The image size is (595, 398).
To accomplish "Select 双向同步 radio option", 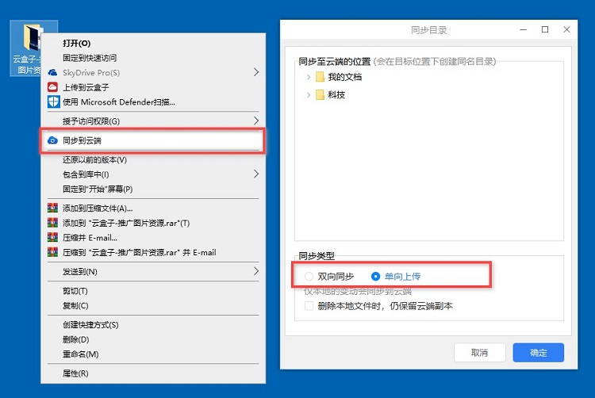I will click(x=309, y=277).
